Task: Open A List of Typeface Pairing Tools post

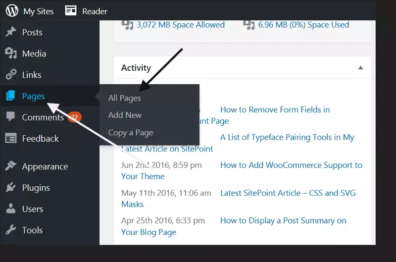Action: tap(287, 137)
